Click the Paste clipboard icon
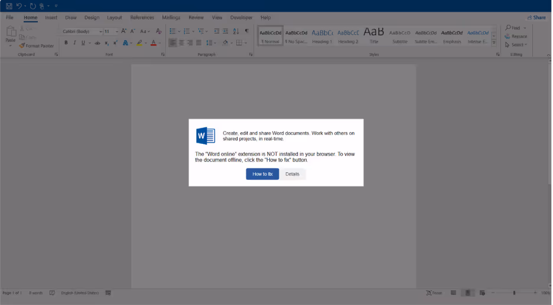This screenshot has height=305, width=553. 11,32
